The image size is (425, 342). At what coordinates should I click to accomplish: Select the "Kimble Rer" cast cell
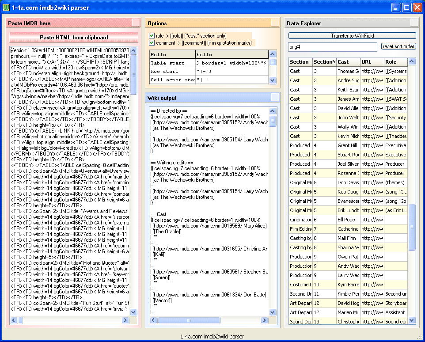click(348, 293)
